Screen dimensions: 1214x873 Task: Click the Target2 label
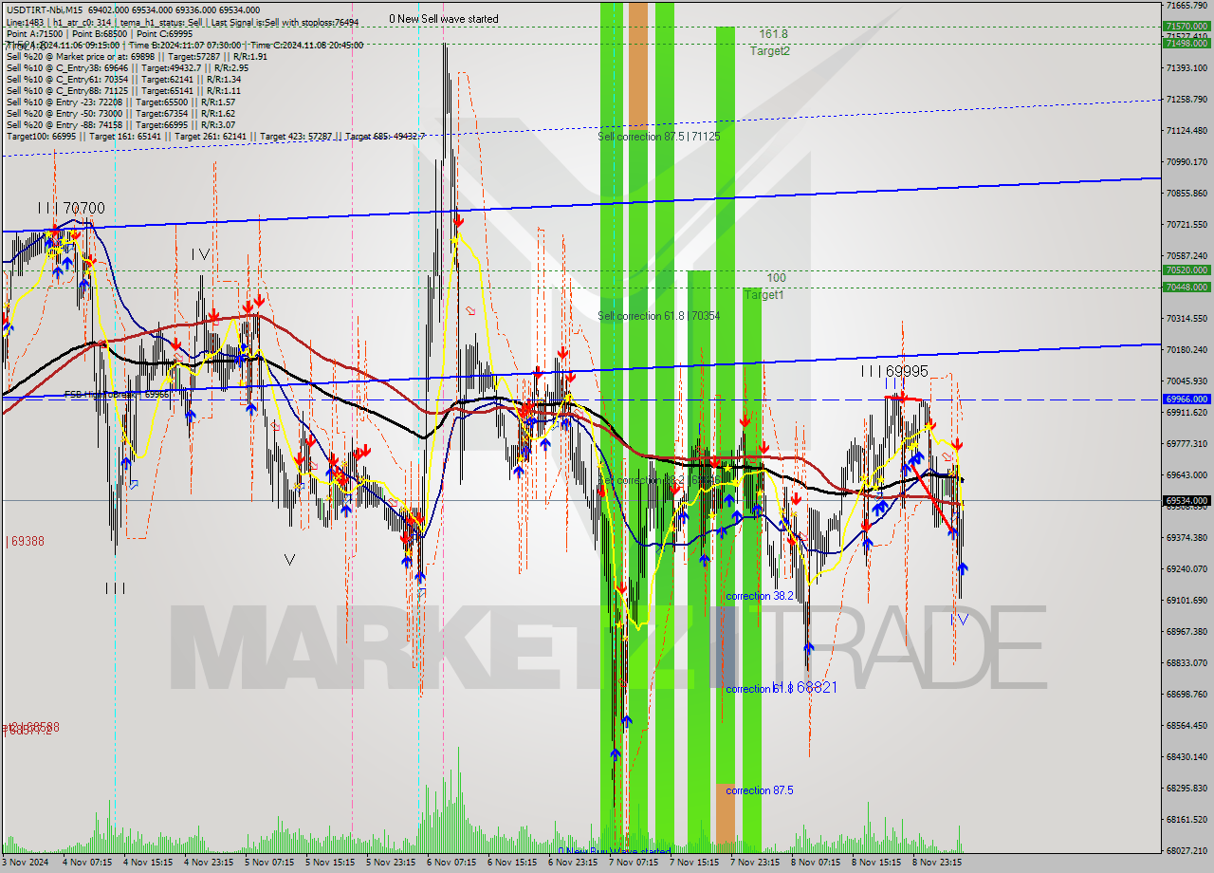click(x=769, y=51)
